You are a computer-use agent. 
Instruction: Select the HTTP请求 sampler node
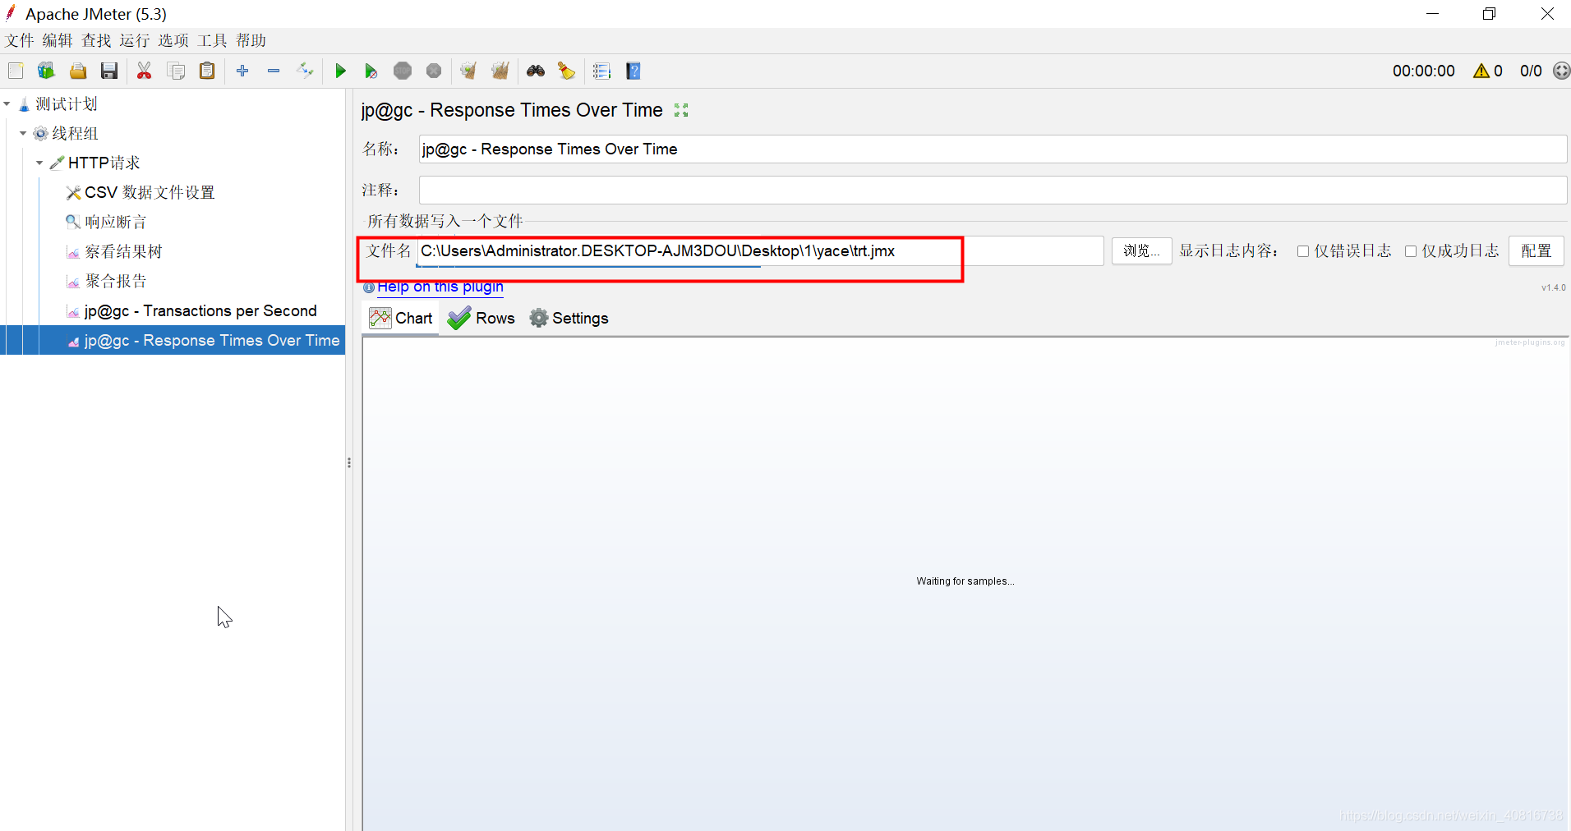104,163
